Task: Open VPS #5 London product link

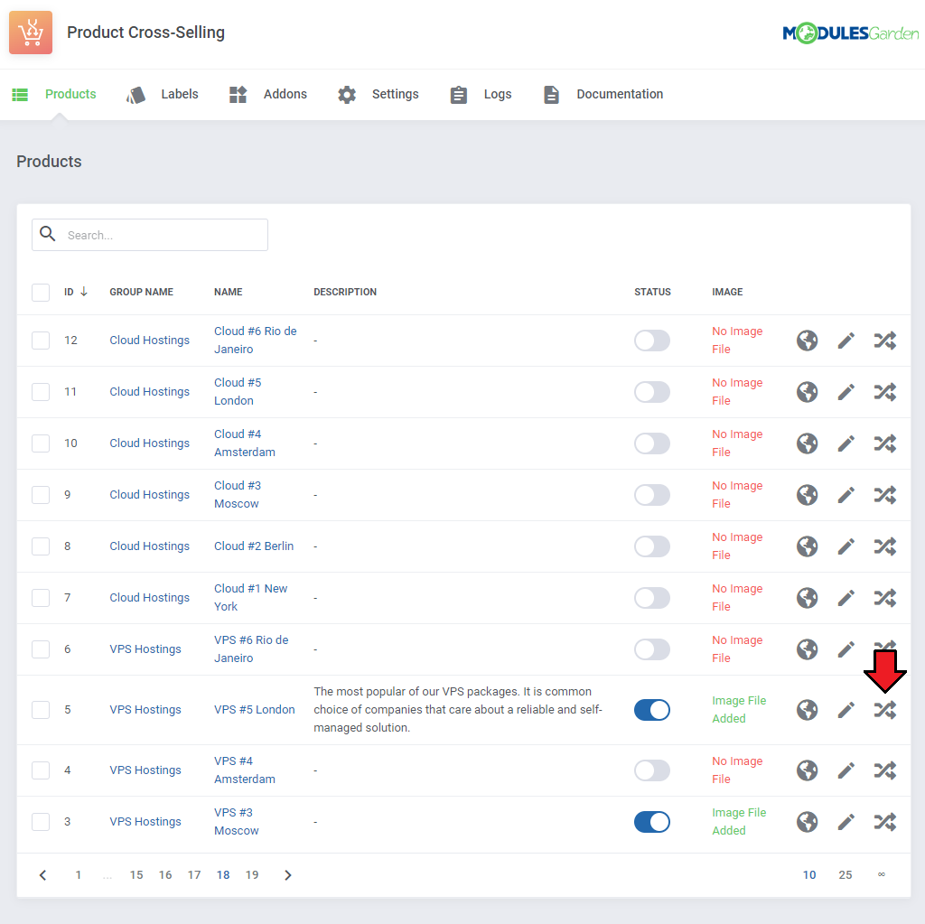Action: tap(254, 710)
